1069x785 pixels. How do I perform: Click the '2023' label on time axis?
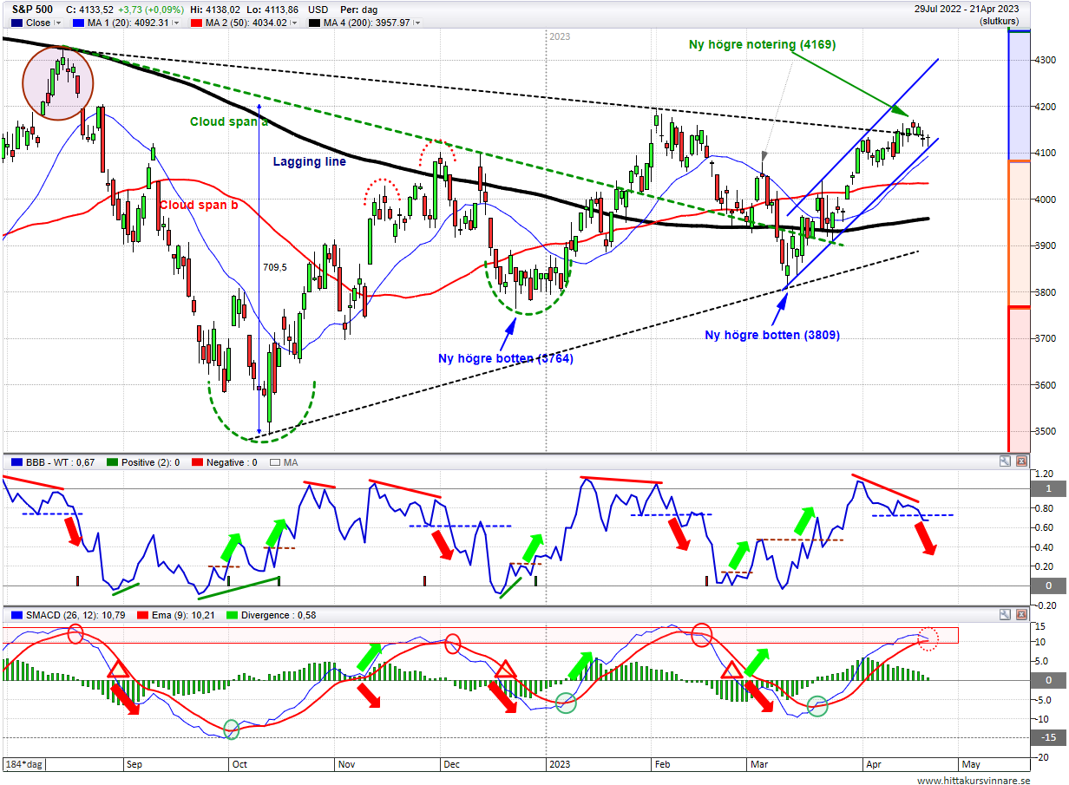tap(560, 764)
